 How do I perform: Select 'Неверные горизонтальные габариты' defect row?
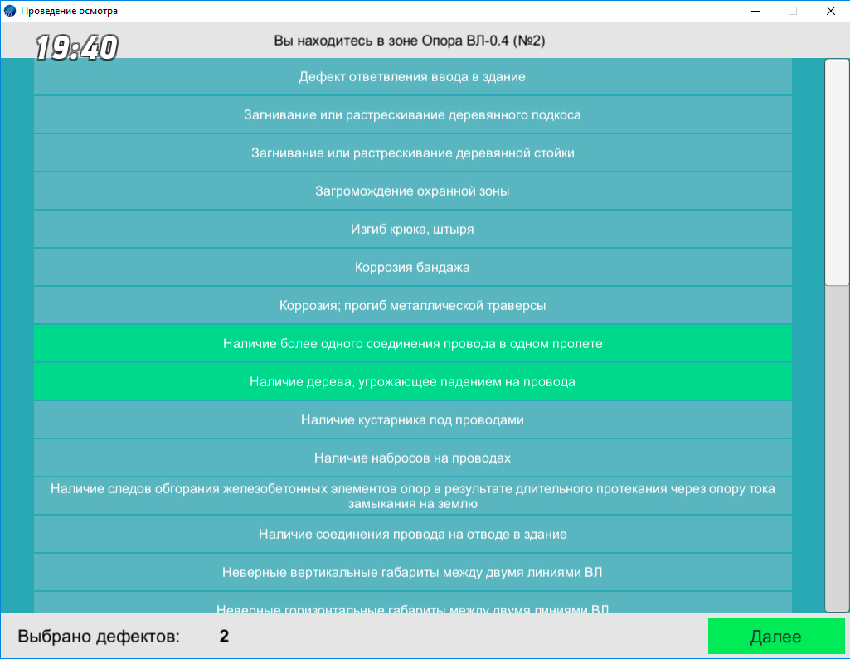click(x=412, y=605)
